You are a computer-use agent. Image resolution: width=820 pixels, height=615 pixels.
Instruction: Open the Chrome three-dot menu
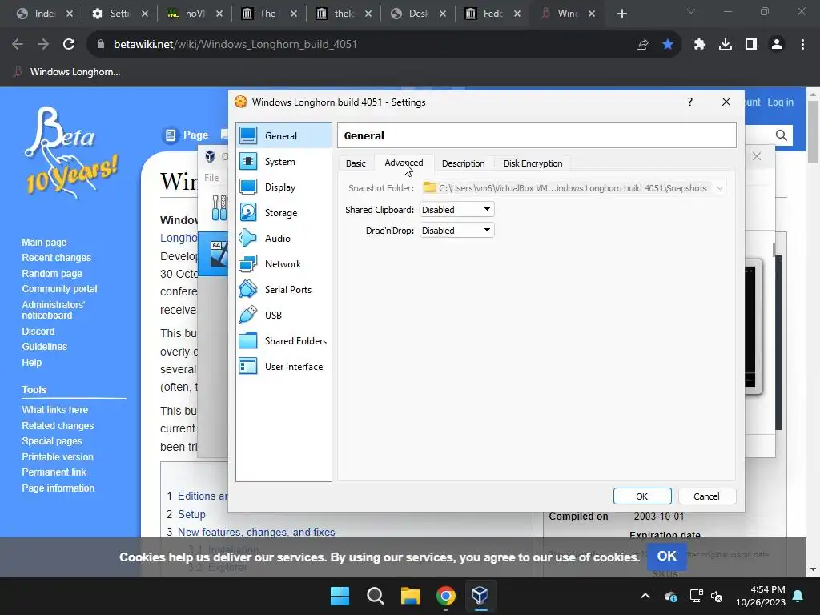[802, 45]
